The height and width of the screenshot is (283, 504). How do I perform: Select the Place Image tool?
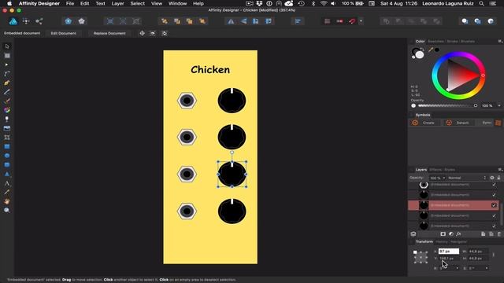click(x=7, y=128)
